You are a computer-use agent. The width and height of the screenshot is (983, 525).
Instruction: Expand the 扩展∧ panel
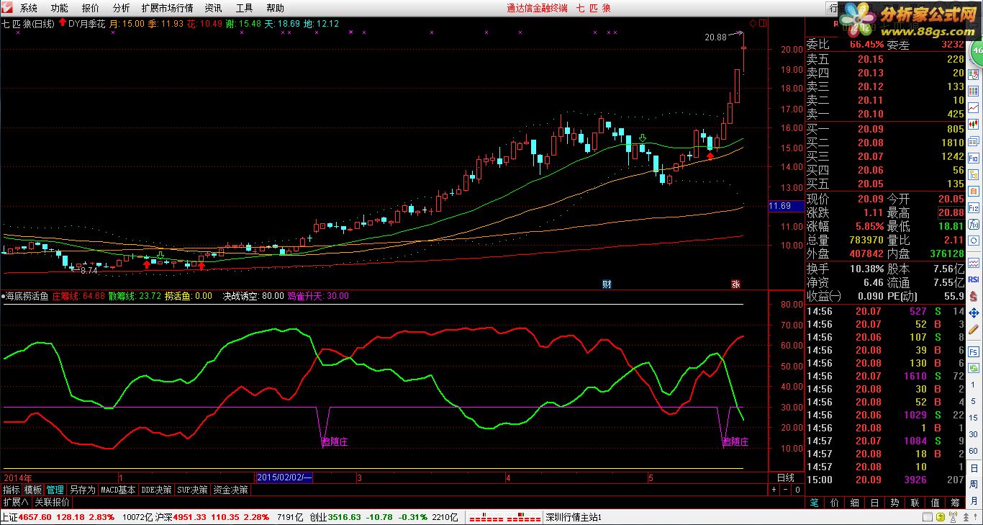click(x=15, y=502)
